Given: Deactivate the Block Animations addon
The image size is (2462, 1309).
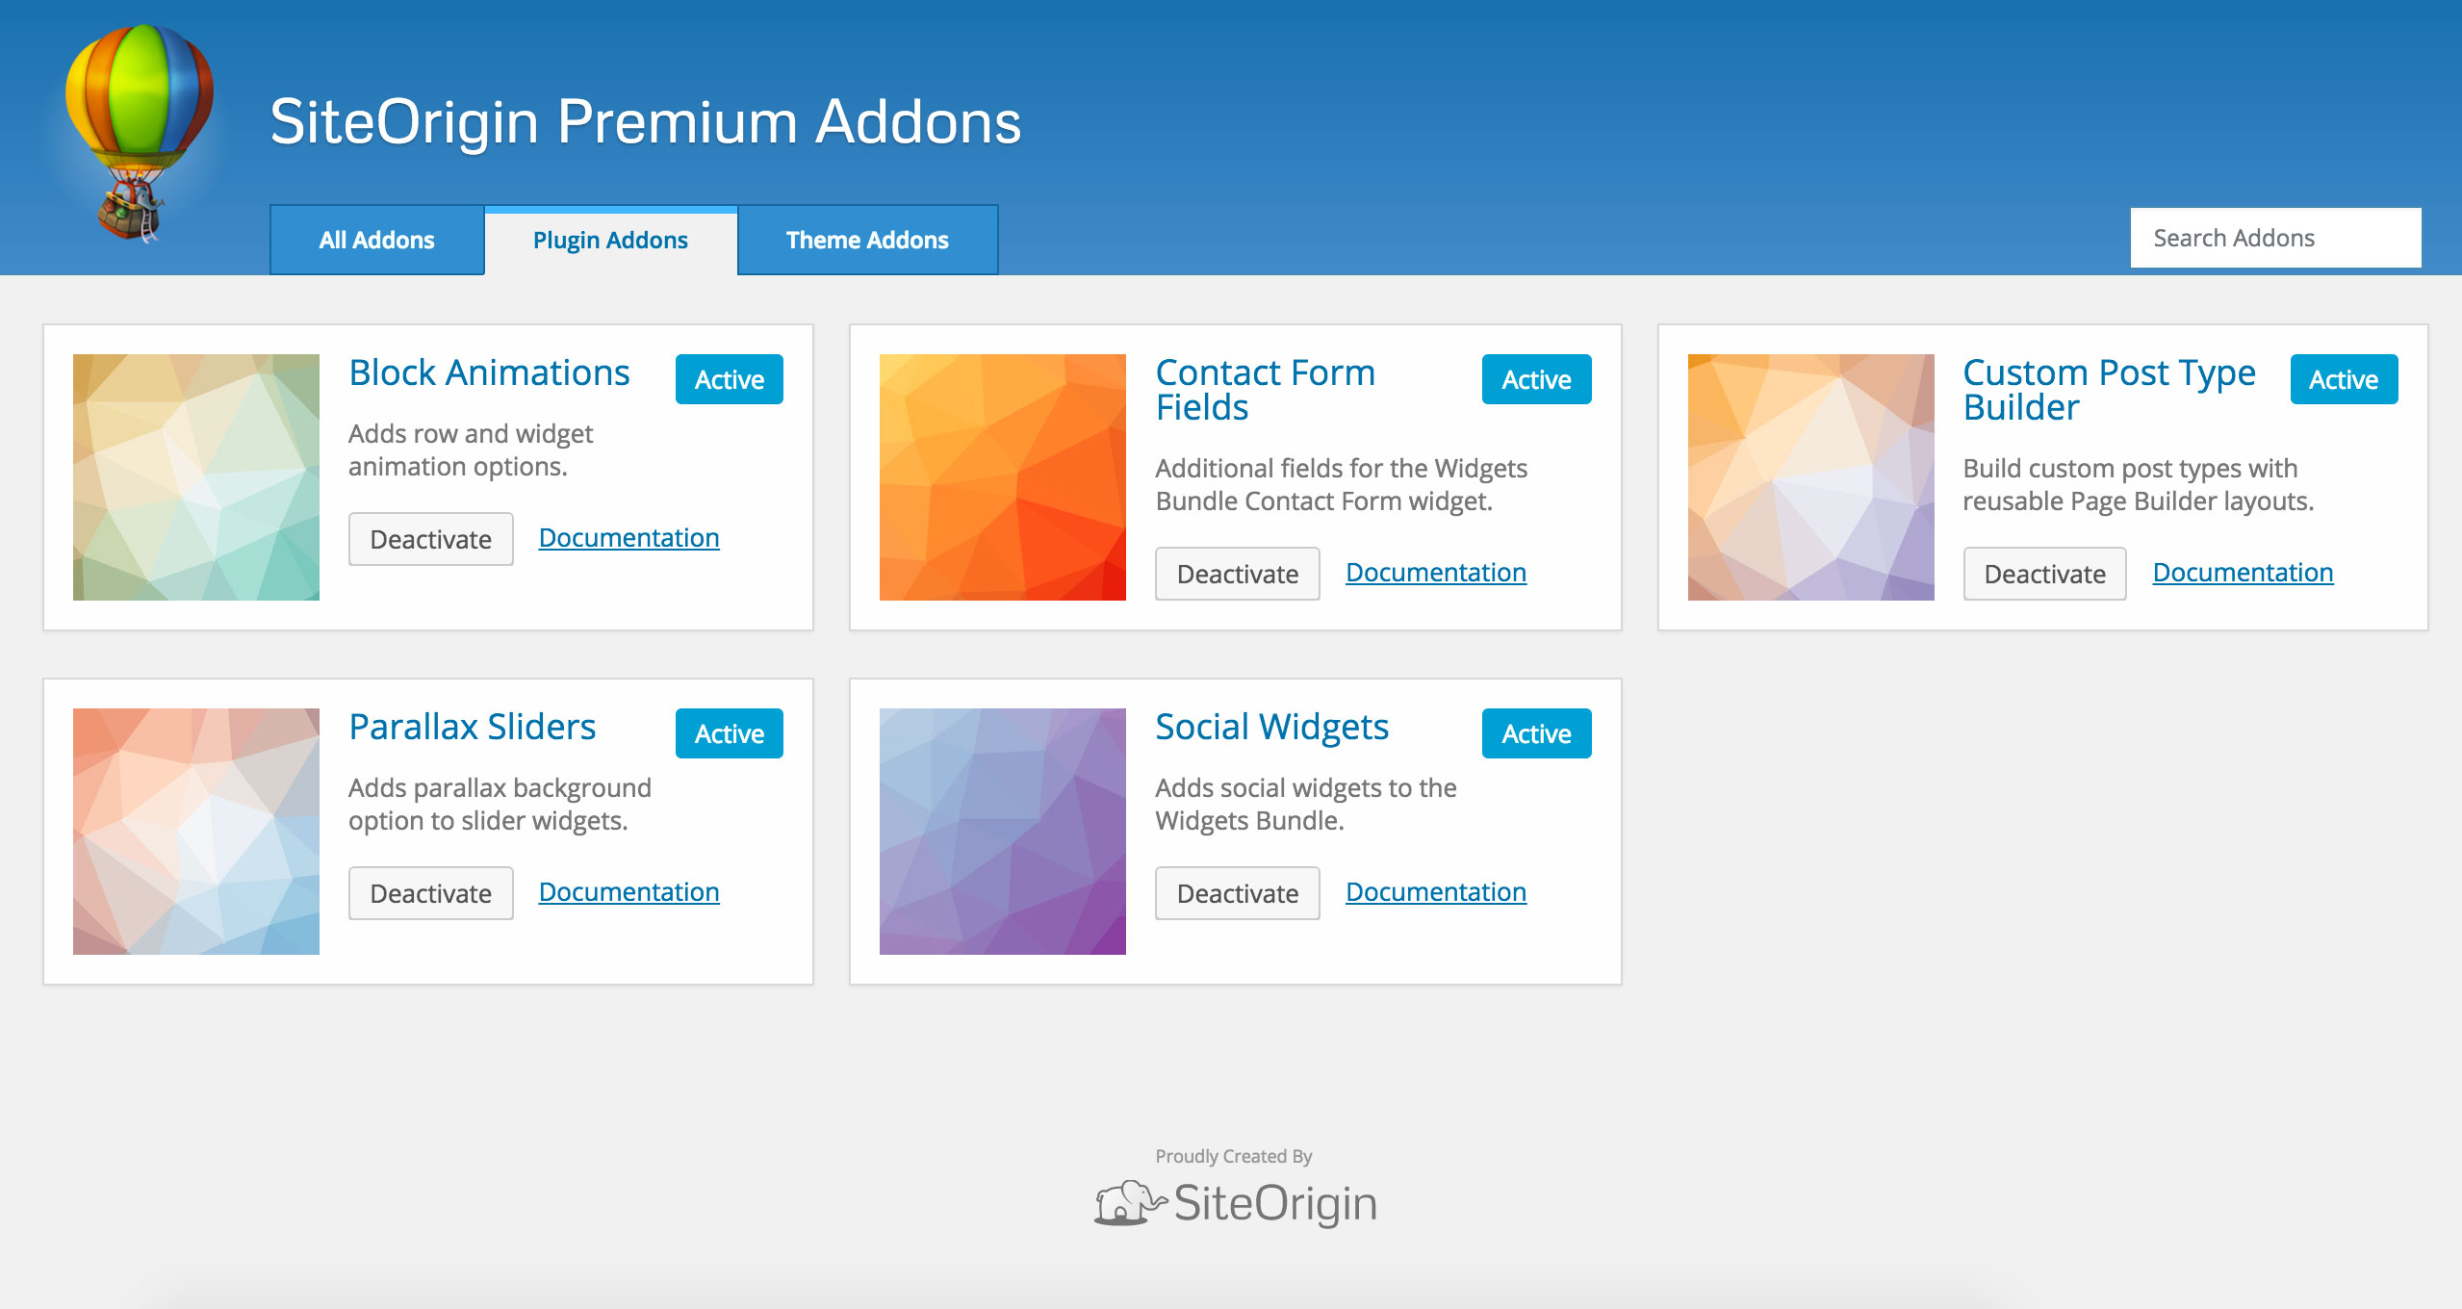Looking at the screenshot, I should tap(430, 539).
